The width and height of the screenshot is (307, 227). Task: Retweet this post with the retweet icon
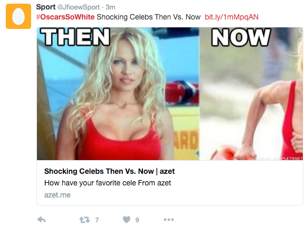[84, 220]
